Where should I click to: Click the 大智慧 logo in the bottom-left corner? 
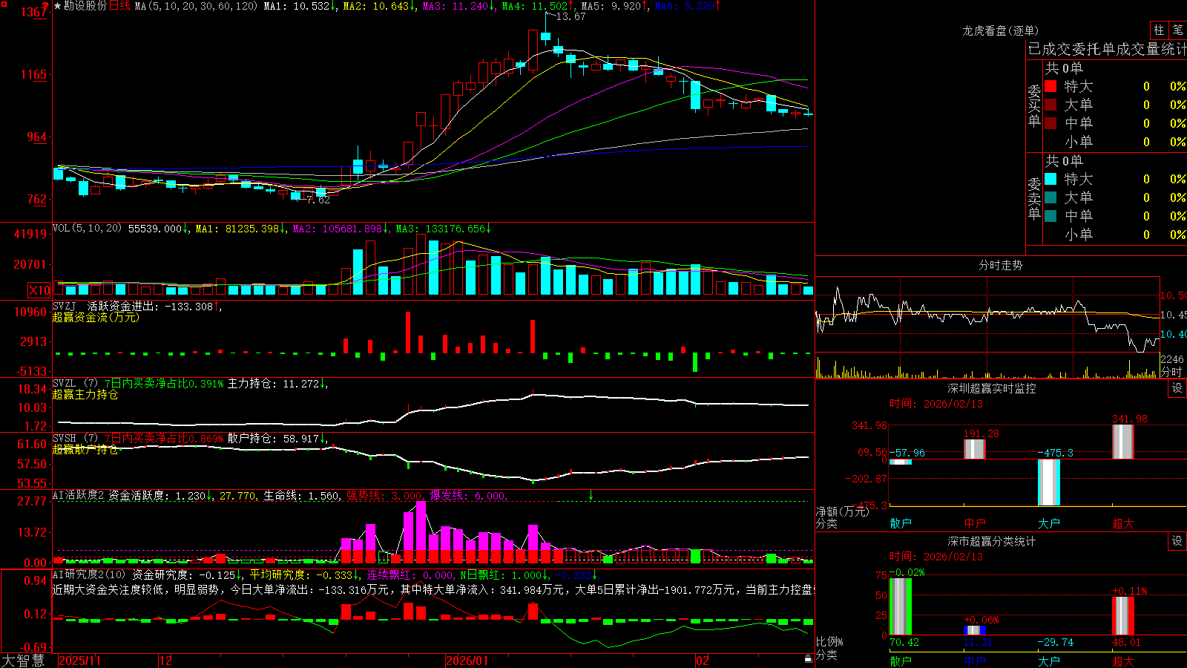tap(24, 661)
